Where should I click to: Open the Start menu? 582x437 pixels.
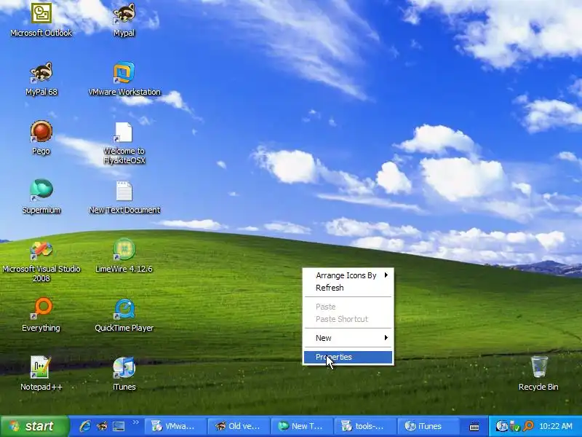[x=34, y=426]
